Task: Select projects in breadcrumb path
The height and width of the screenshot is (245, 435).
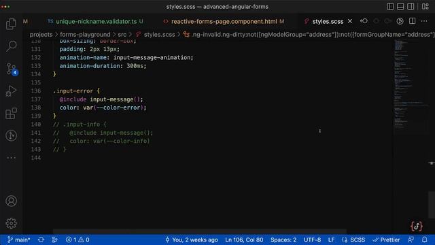Action: coord(41,35)
